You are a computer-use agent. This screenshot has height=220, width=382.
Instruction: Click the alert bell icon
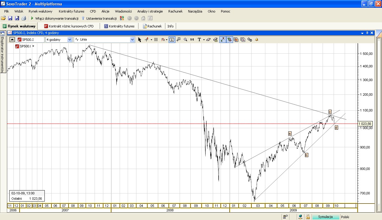[256, 39]
